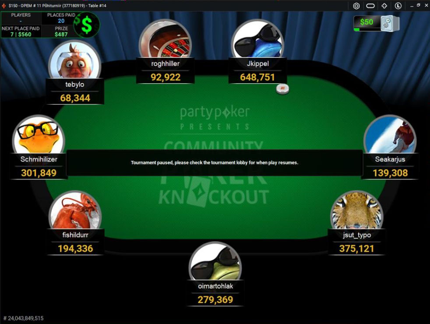Click the Next Place Paid $560 info cell
The height and width of the screenshot is (324, 430).
[21, 31]
